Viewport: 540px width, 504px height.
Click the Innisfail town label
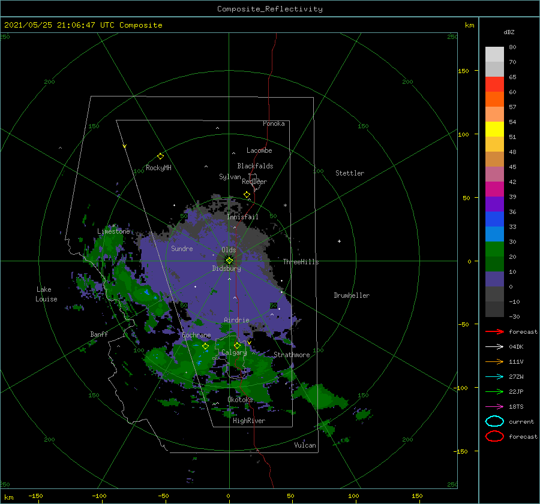(242, 217)
